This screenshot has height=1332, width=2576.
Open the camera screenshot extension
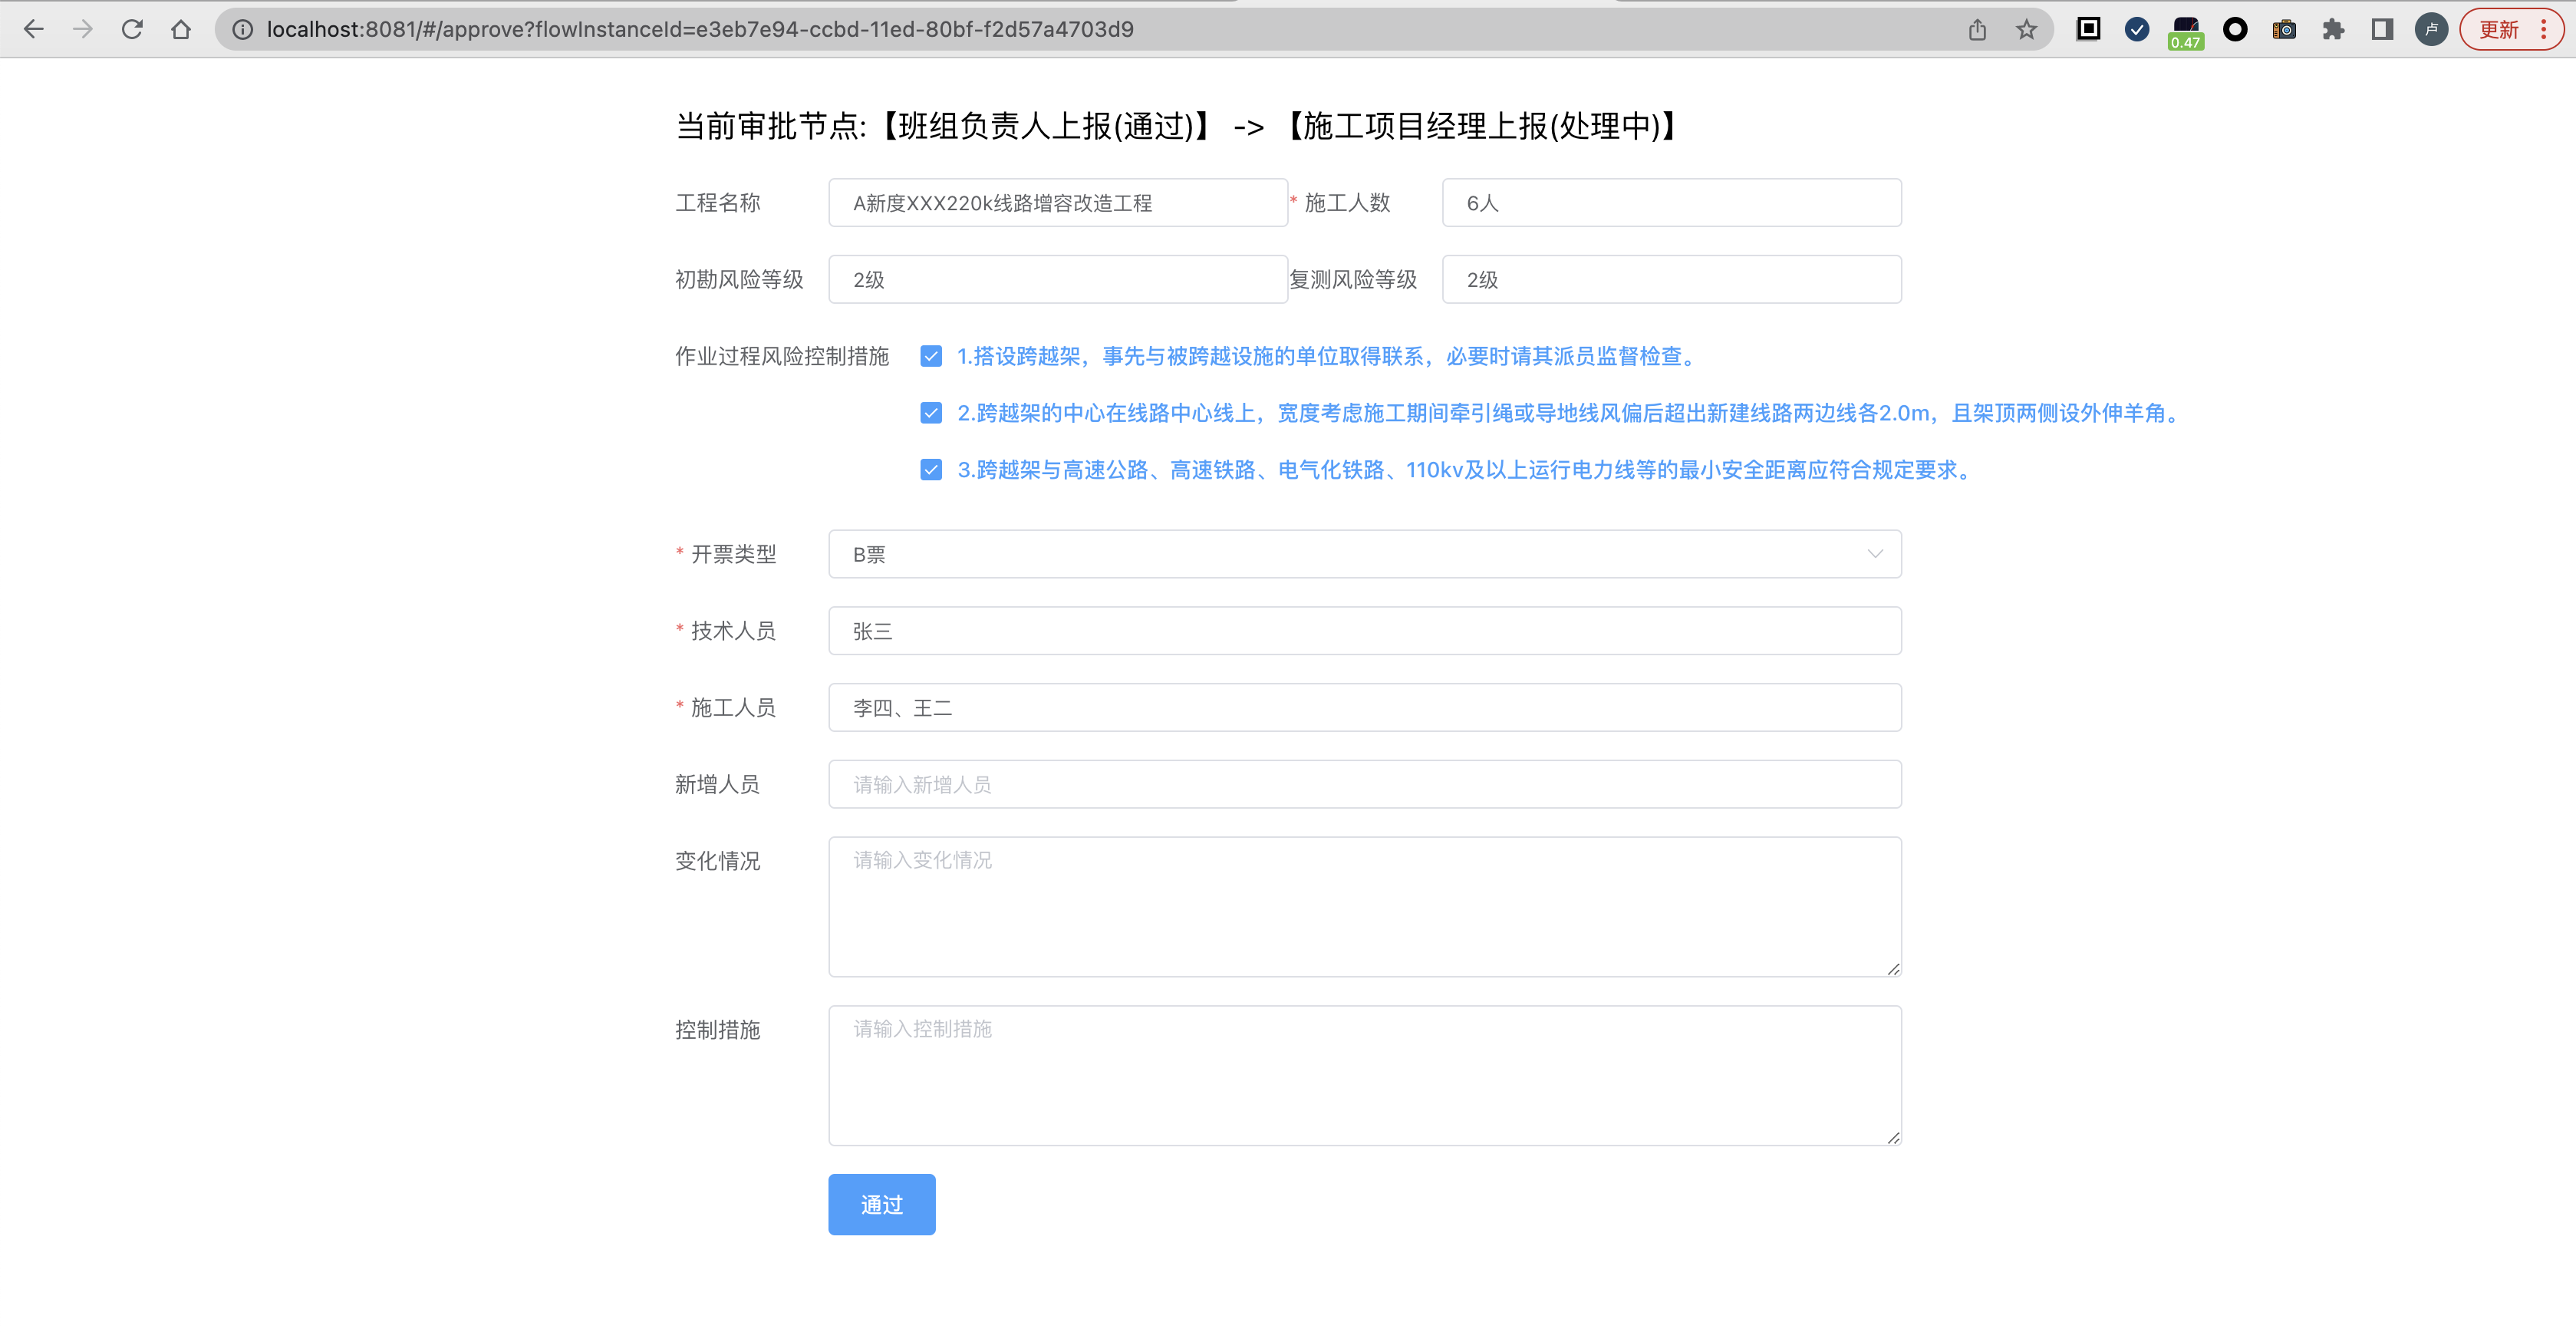click(x=2284, y=29)
